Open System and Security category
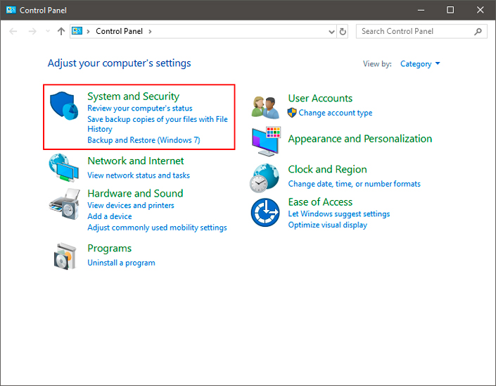496x386 pixels. [133, 96]
